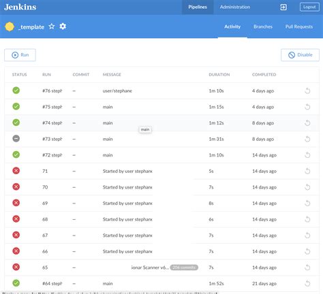The height and width of the screenshot is (294, 323).
Task: Click the DURATION column header
Action: click(x=219, y=75)
